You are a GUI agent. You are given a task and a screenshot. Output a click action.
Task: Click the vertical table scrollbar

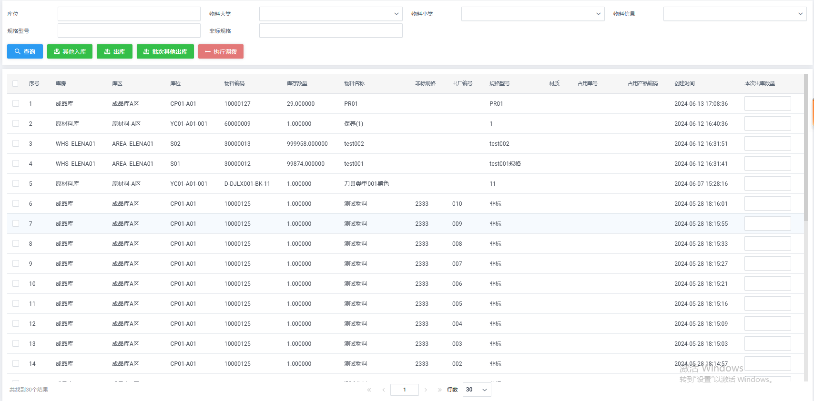pyautogui.click(x=806, y=148)
